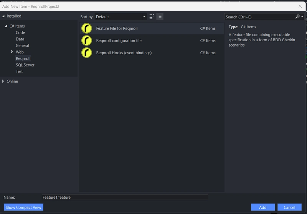Select the Reqnroll configuration file icon
Viewport: 307px width, 214px height.
click(87, 41)
